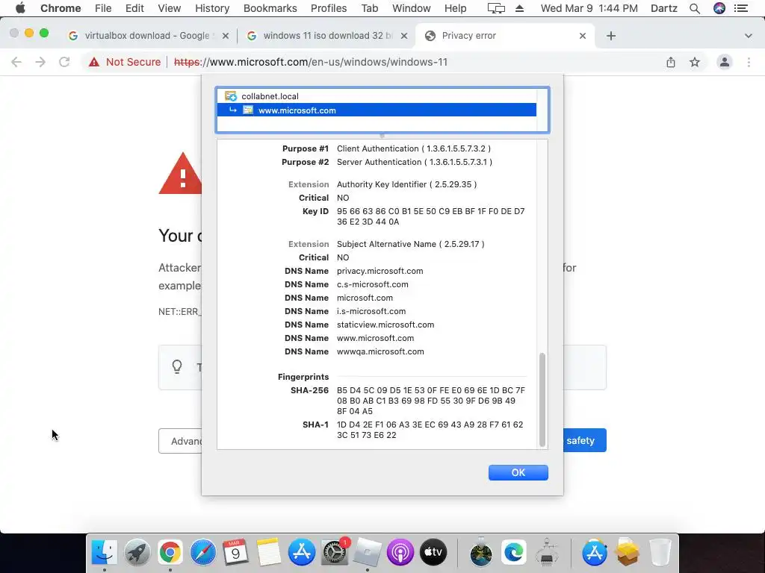
Task: Open Podcasts in the Dock
Action: pos(400,552)
